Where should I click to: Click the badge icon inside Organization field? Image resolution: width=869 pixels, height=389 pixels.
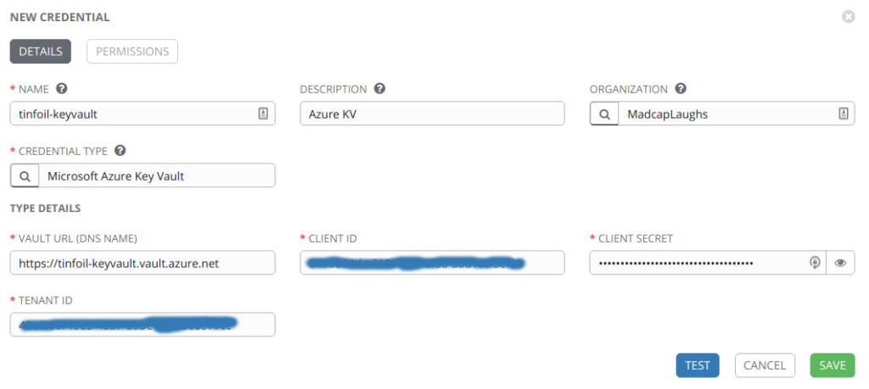coord(843,114)
